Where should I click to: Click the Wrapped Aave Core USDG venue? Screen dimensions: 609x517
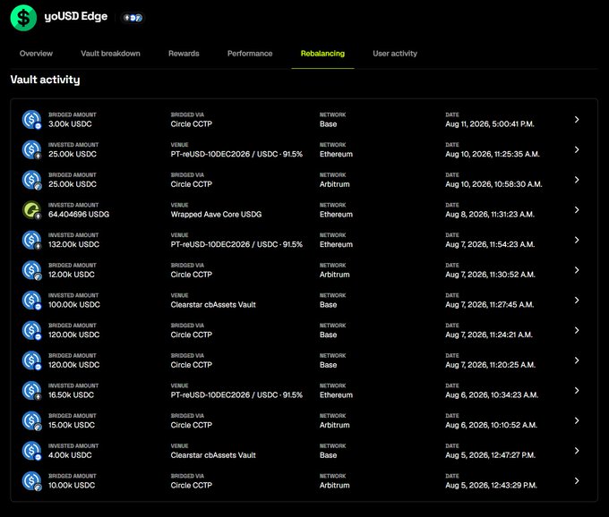[x=216, y=214]
